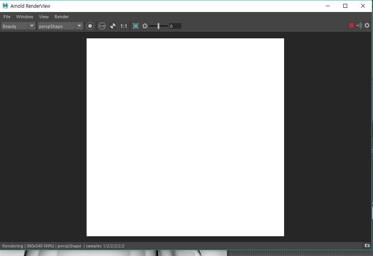Image resolution: width=373 pixels, height=256 pixels.
Task: Open the View menu
Action: (x=44, y=17)
